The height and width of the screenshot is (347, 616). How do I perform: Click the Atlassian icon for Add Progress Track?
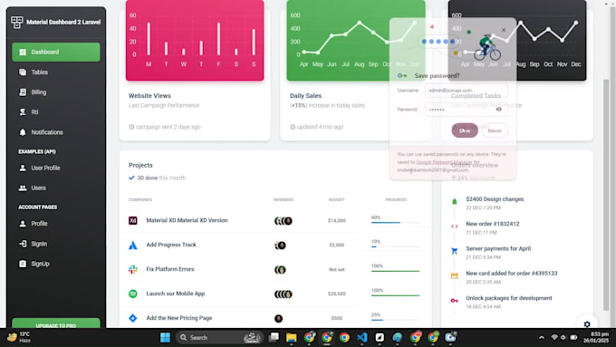point(133,246)
